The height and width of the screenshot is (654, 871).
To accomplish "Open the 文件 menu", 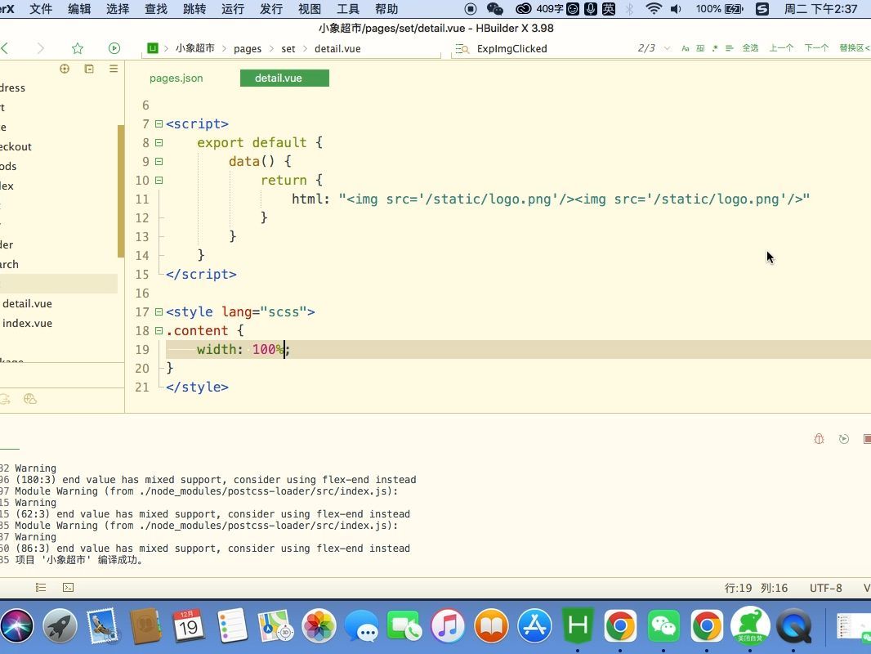I will click(x=41, y=9).
